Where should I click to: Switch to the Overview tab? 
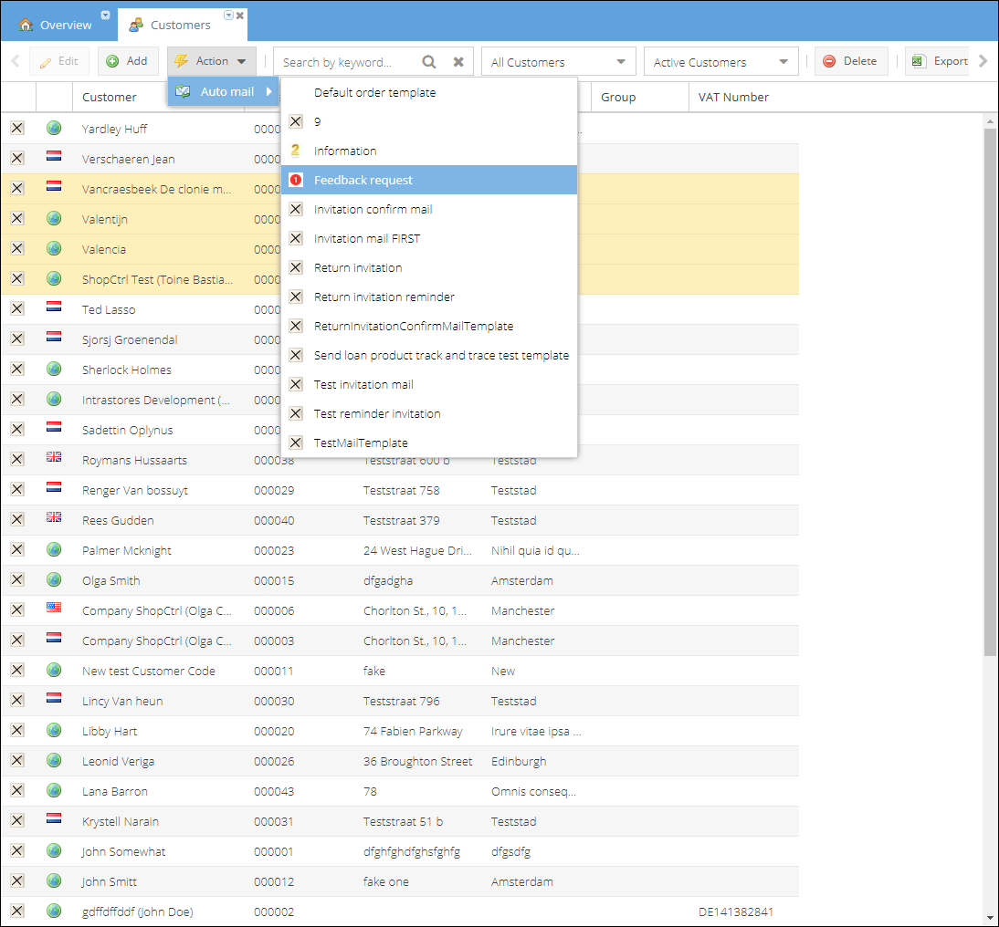[58, 25]
